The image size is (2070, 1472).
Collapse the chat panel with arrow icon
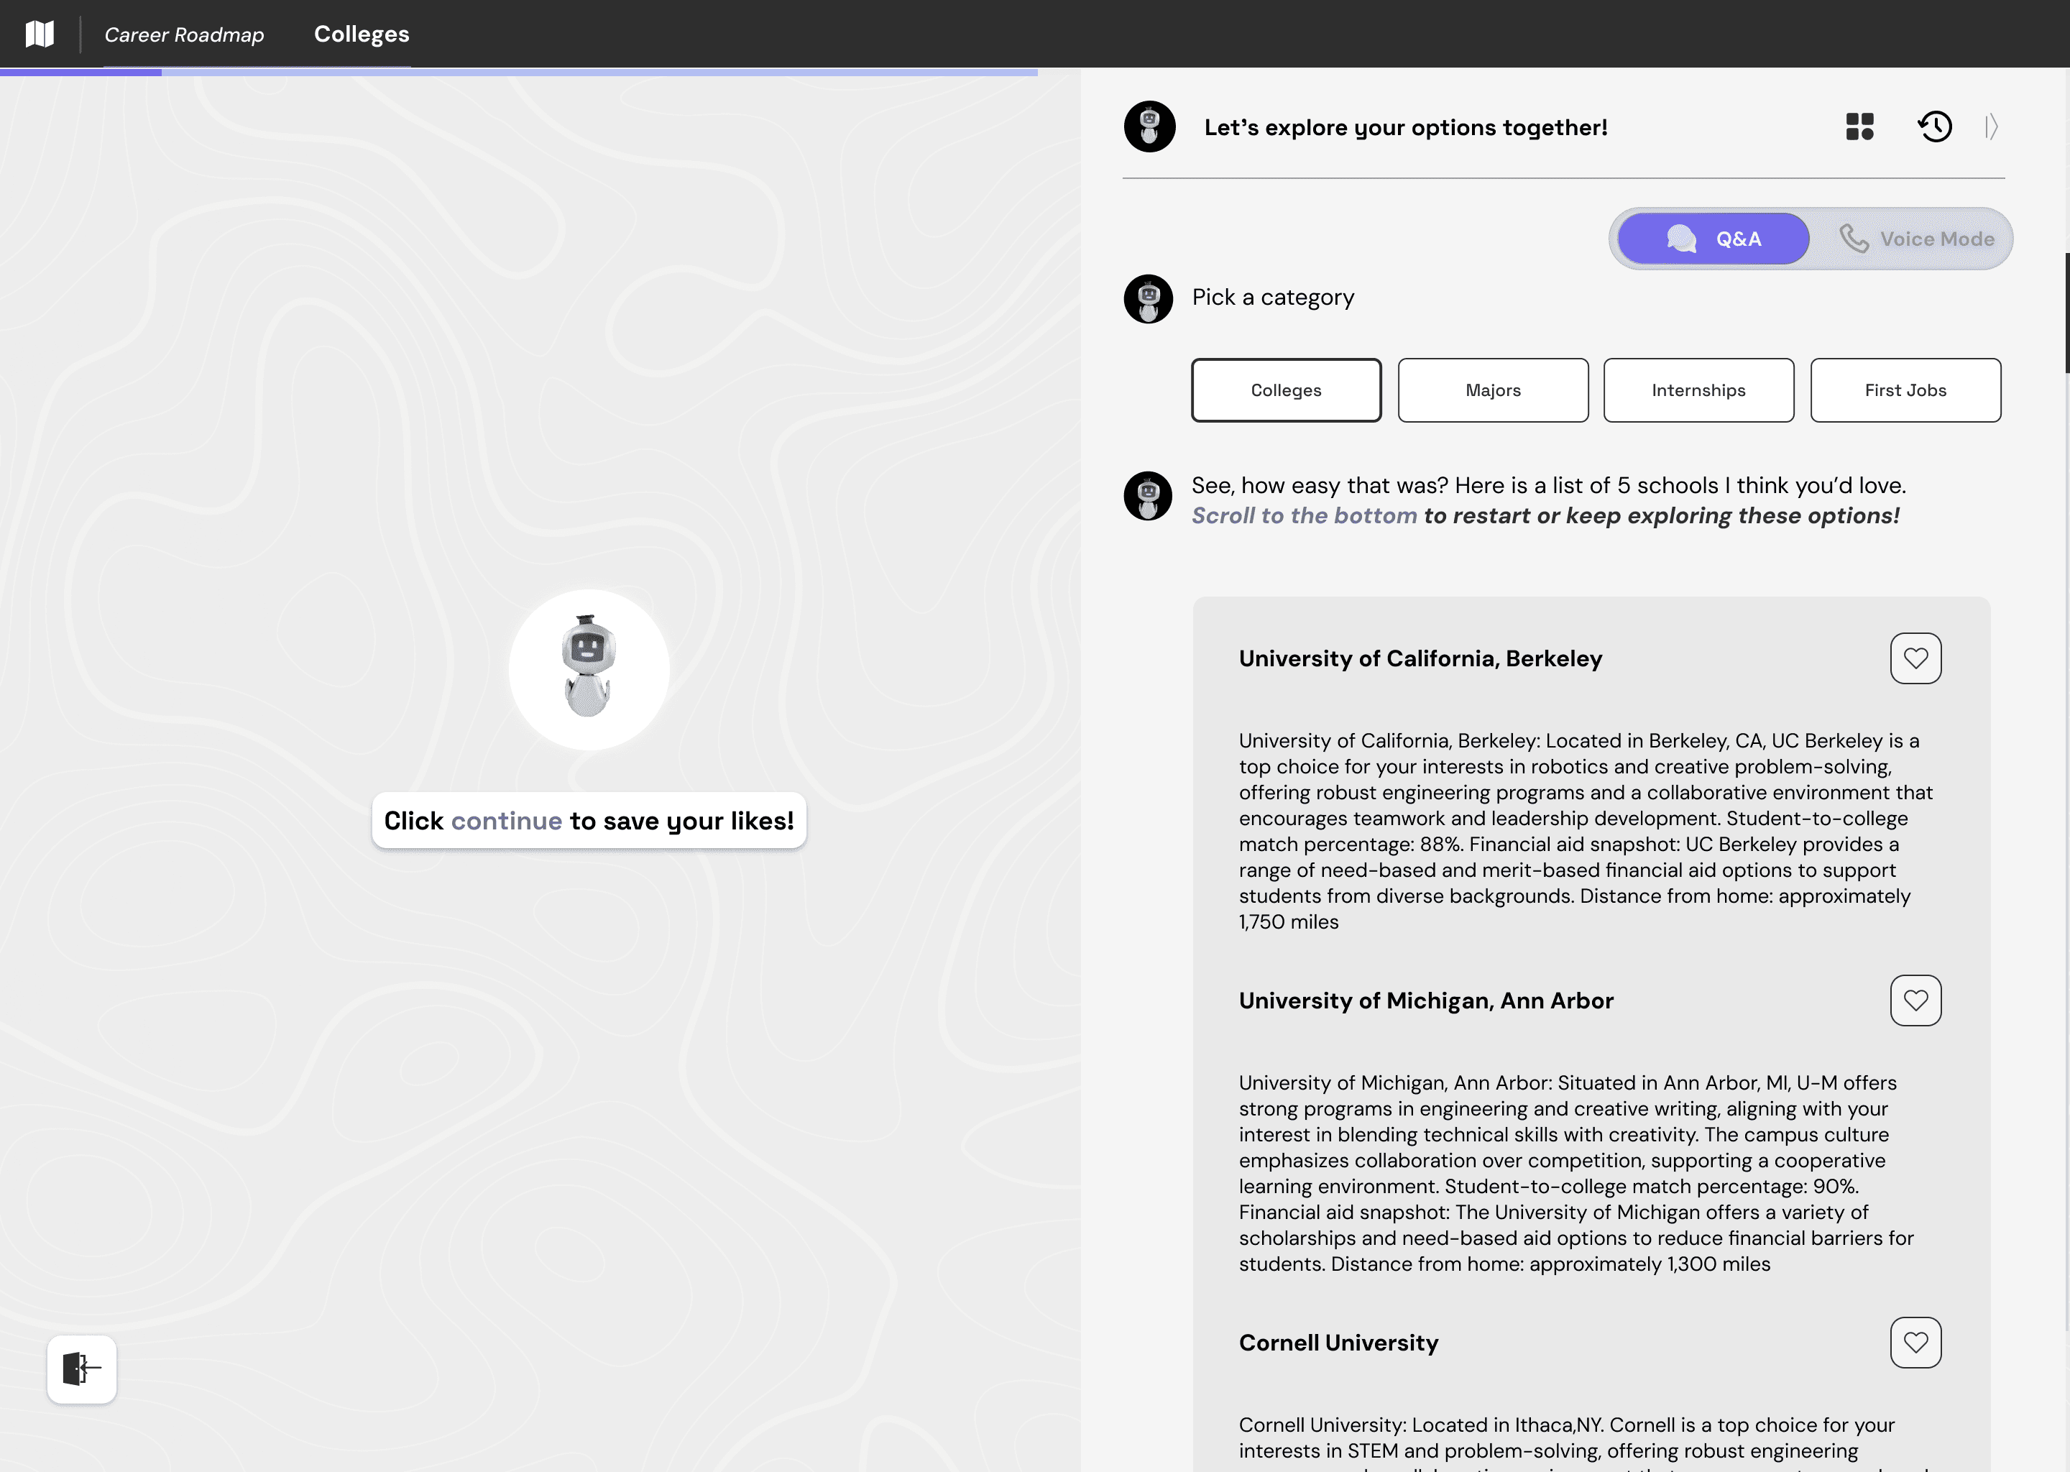(1991, 126)
